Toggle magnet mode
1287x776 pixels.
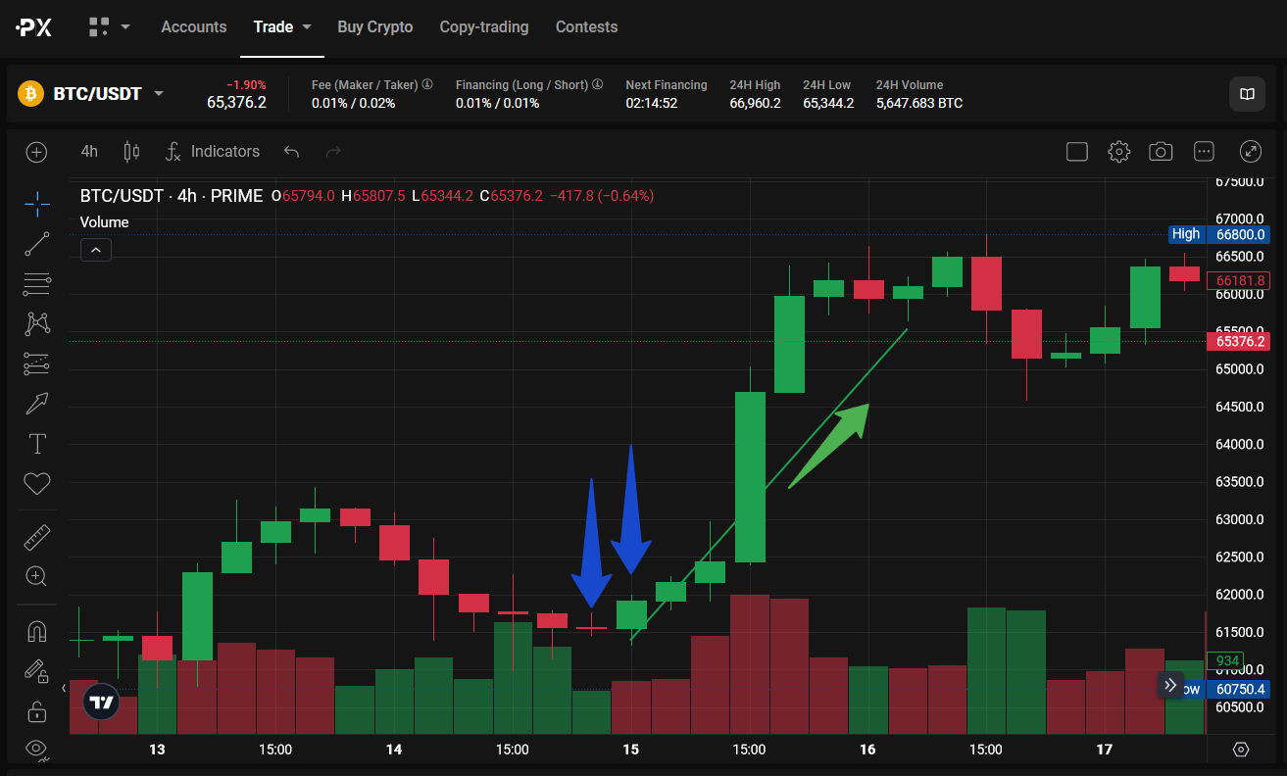pyautogui.click(x=37, y=631)
